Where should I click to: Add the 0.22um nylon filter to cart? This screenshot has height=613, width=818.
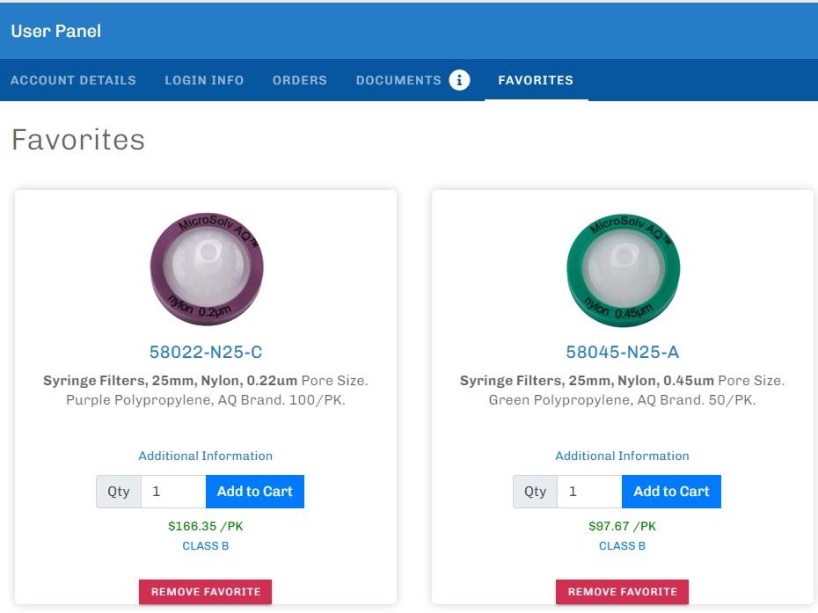[255, 492]
